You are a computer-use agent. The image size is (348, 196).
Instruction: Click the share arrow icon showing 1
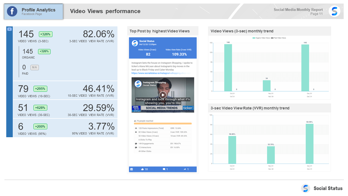[x=185, y=169]
